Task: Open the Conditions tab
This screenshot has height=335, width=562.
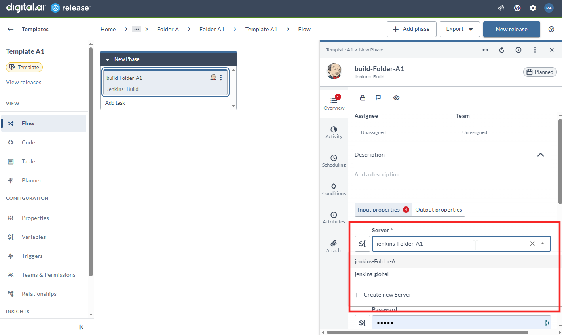Action: [334, 189]
